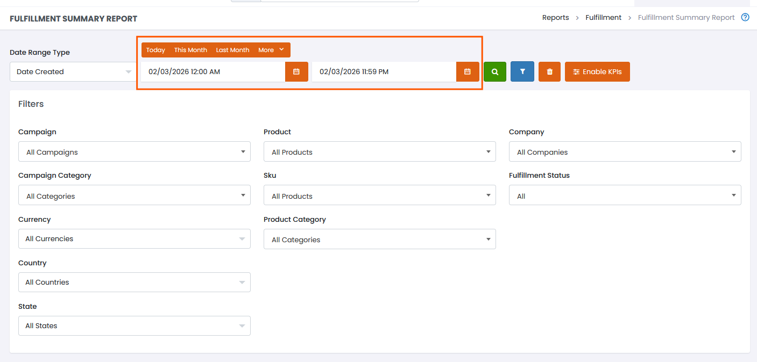This screenshot has width=757, height=362.
Task: Choose the Last Month date preset
Action: pos(232,50)
